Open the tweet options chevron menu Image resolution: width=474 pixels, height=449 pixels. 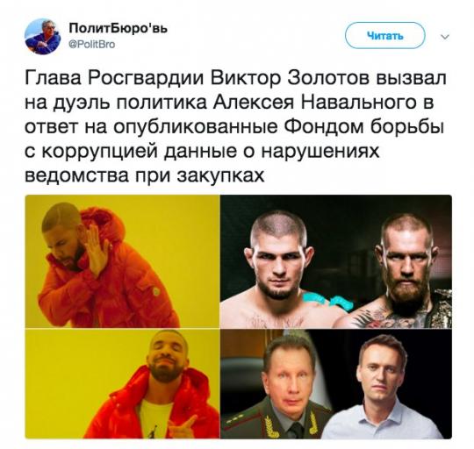pos(445,37)
